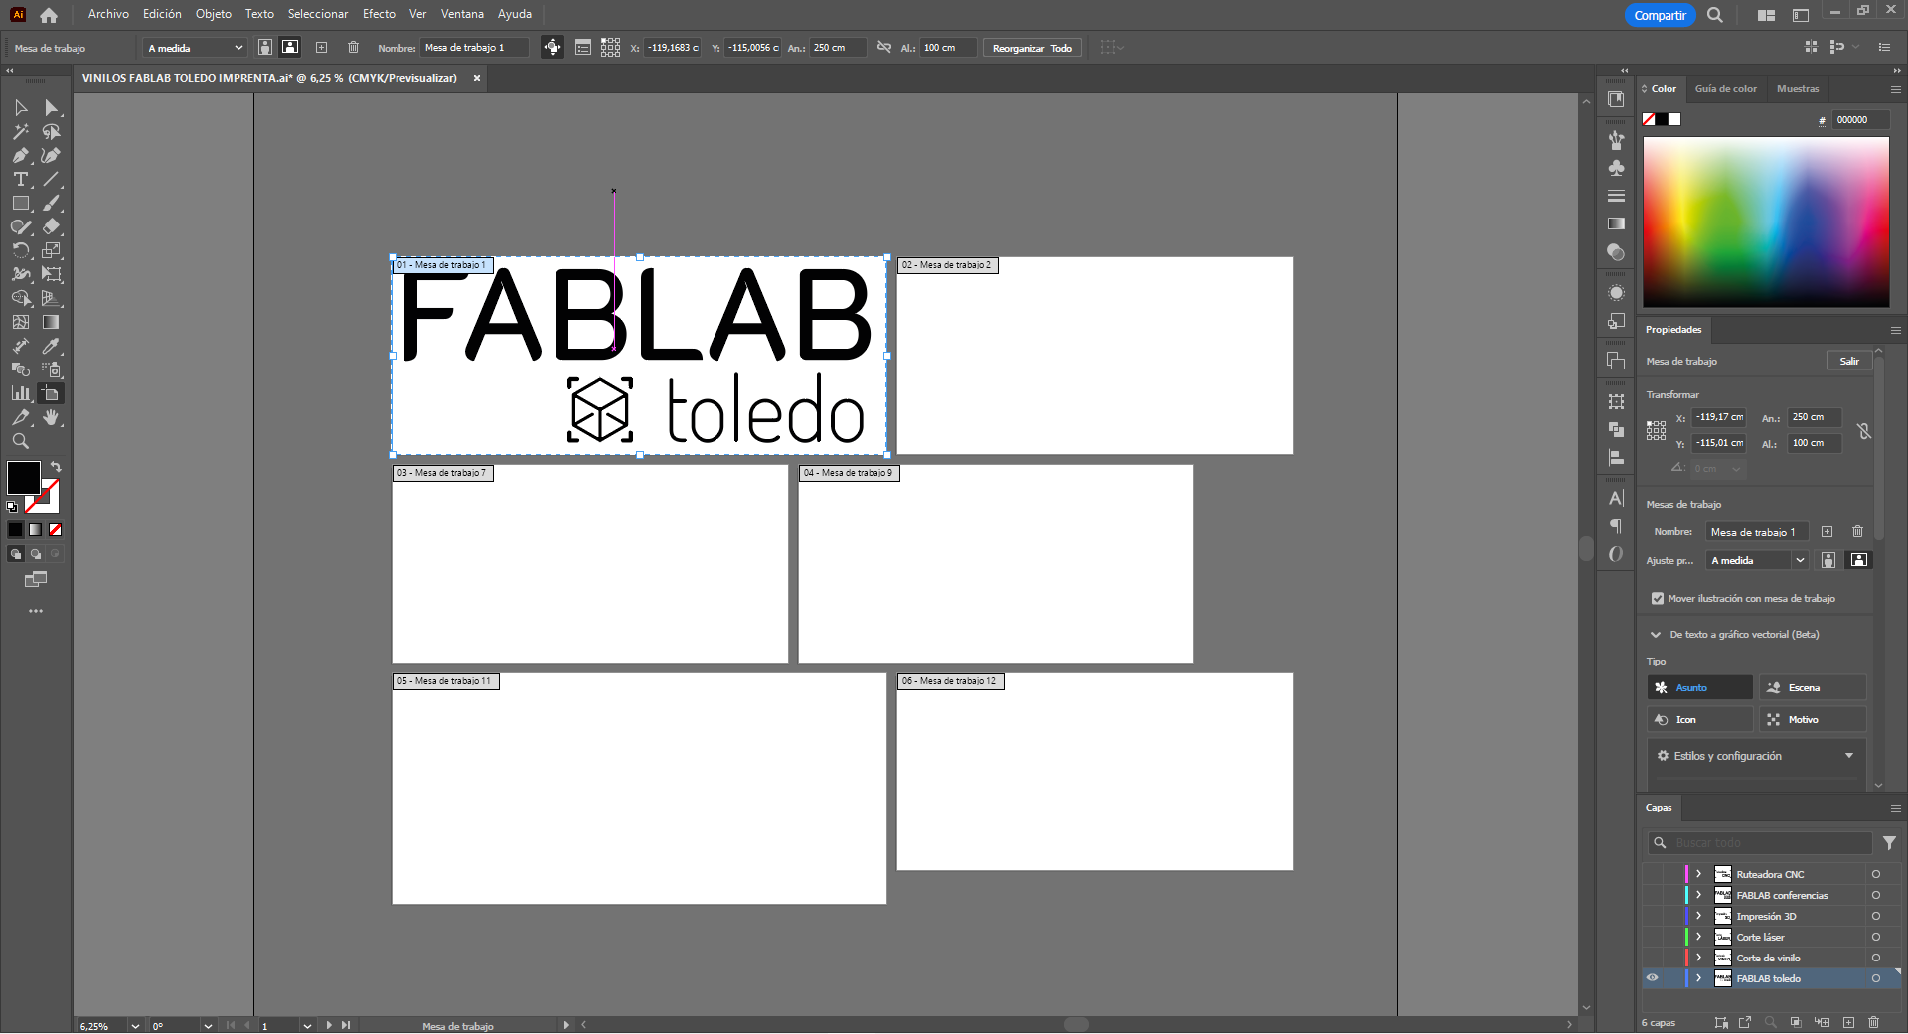The image size is (1908, 1034).
Task: Pick the Eraser tool
Action: coord(52,226)
